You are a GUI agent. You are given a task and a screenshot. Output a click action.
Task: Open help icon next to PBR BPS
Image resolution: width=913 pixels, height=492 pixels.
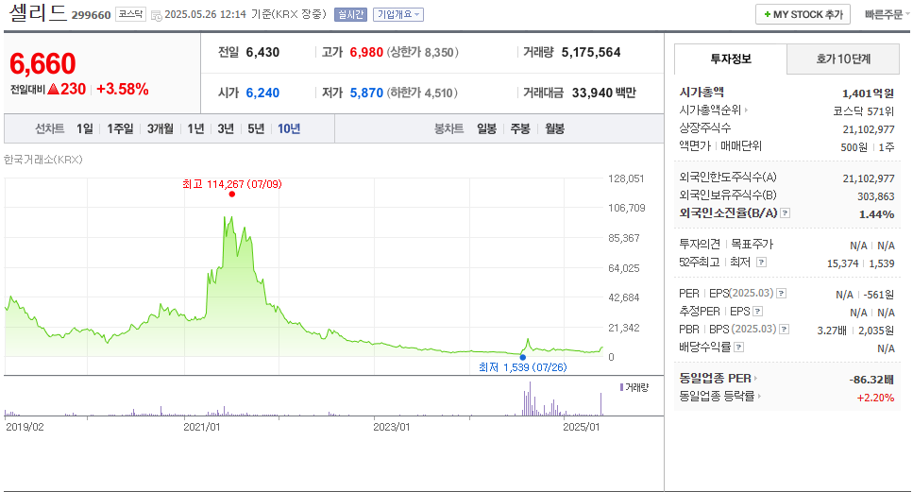[x=785, y=330]
